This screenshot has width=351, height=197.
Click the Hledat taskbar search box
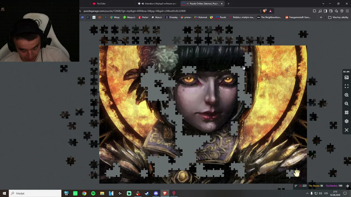pyautogui.click(x=35, y=193)
